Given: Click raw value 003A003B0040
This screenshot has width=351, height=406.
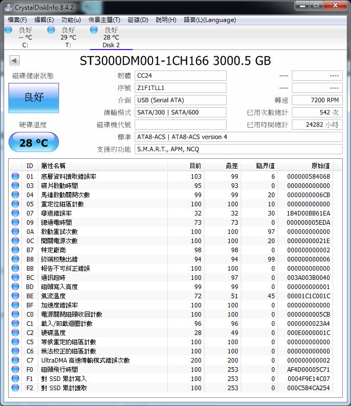Looking at the screenshot, I should pyautogui.click(x=308, y=278).
